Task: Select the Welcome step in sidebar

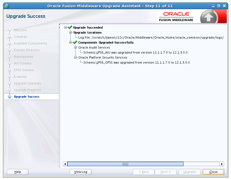Action: (x=20, y=30)
